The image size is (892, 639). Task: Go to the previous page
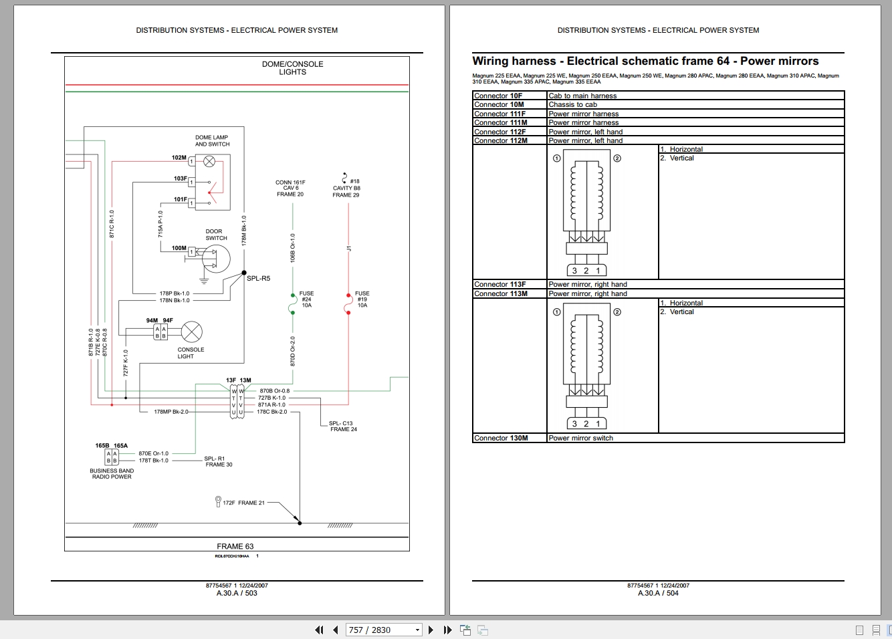[336, 630]
